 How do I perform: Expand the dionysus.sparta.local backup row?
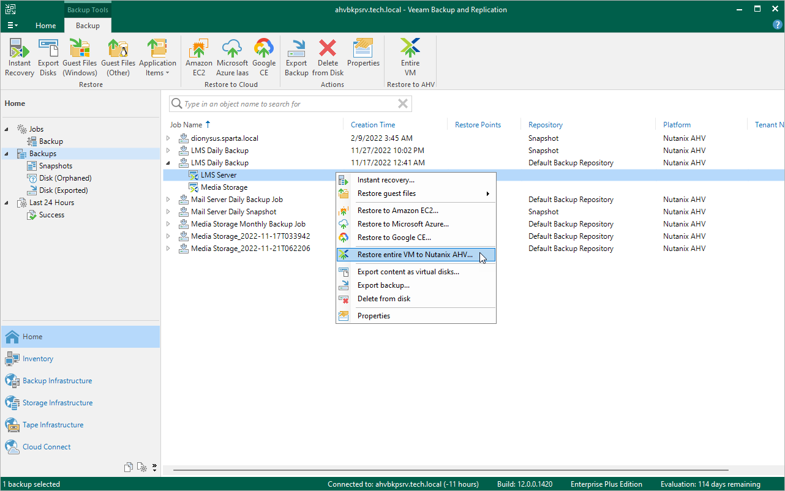(x=168, y=138)
